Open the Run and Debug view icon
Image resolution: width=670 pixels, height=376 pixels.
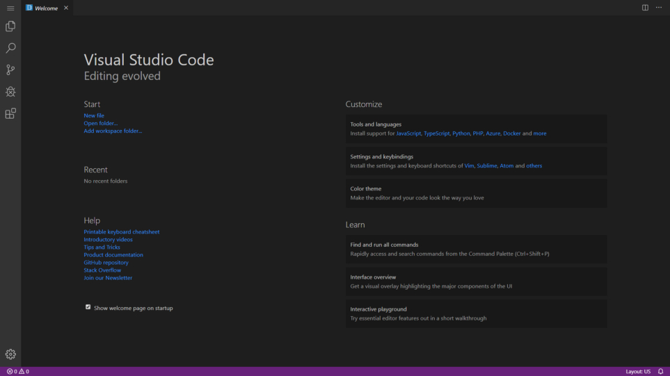10,92
